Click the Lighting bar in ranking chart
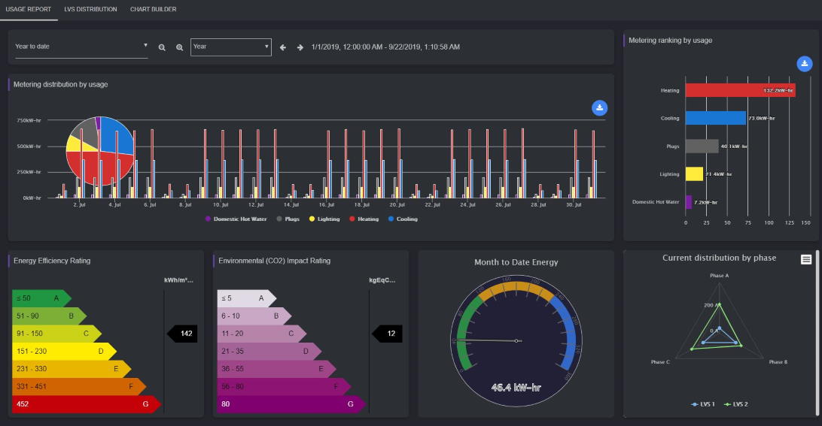The width and height of the screenshot is (822, 426). pos(694,174)
